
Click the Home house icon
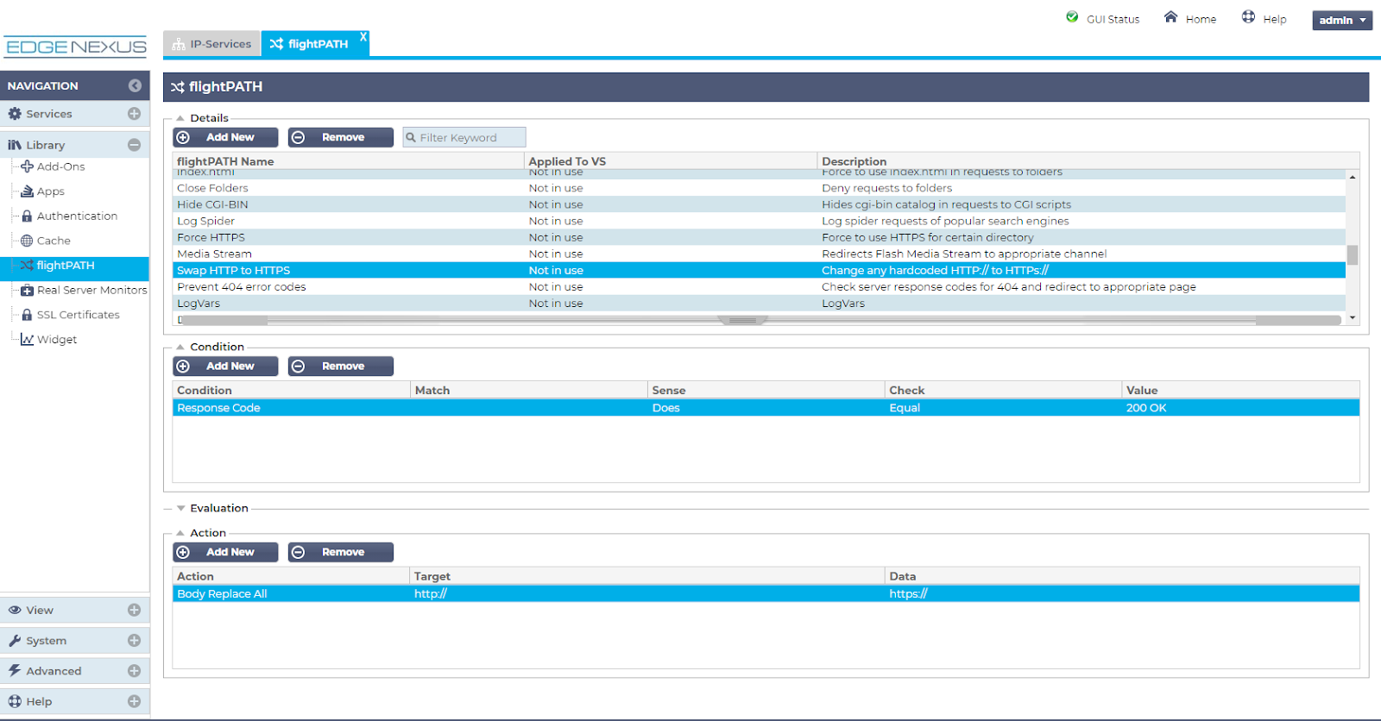[x=1170, y=17]
